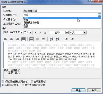Decrease paragraph spacing icon

[x=57, y=39]
